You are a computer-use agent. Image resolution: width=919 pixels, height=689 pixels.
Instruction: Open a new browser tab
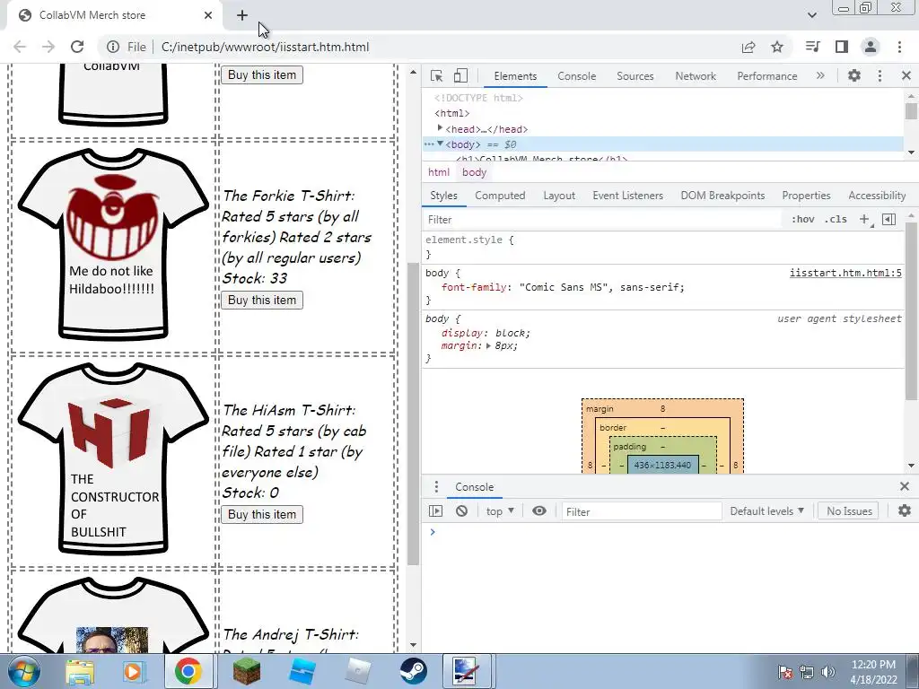pyautogui.click(x=242, y=15)
